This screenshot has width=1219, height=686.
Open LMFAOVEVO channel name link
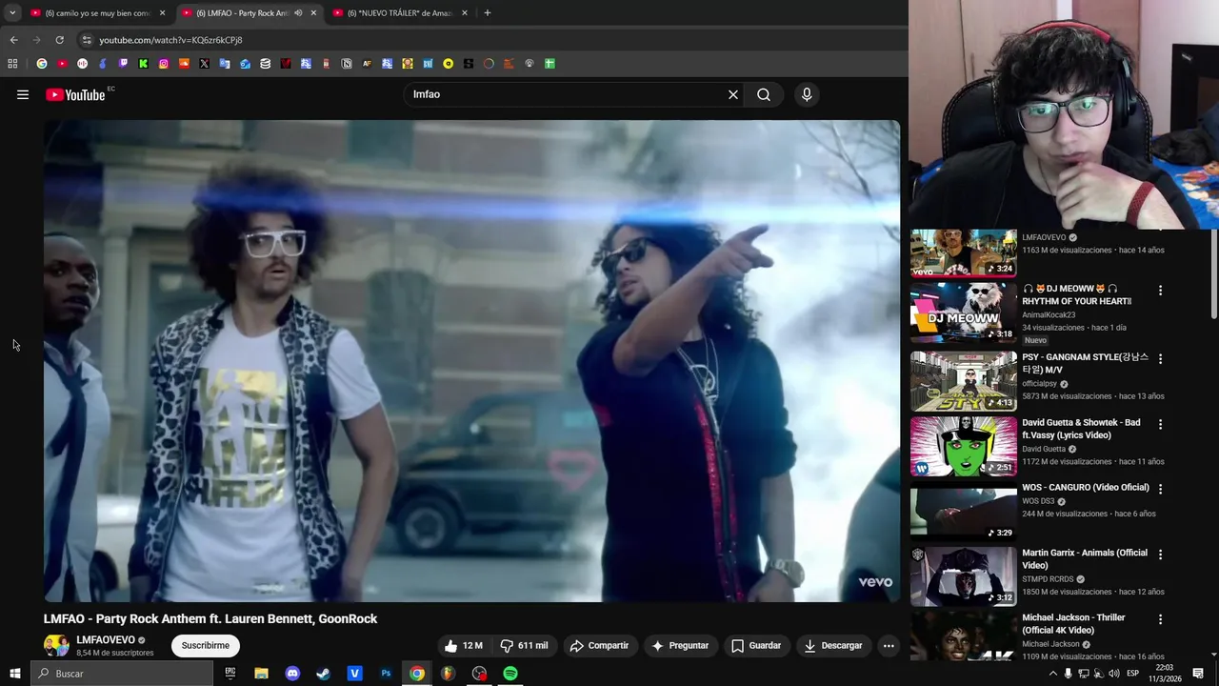click(105, 639)
